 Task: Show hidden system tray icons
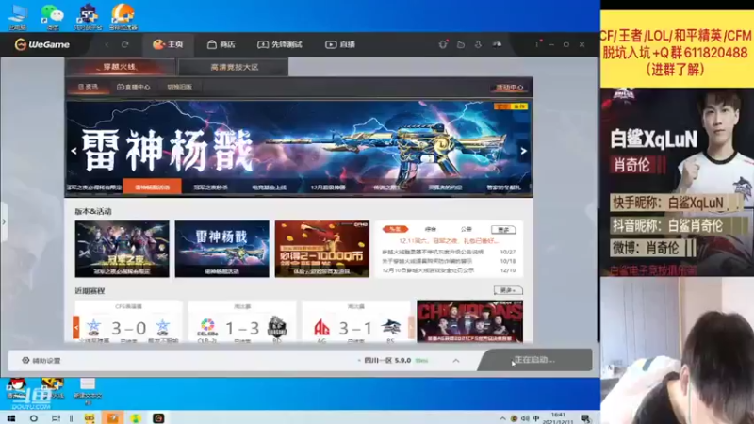(502, 418)
